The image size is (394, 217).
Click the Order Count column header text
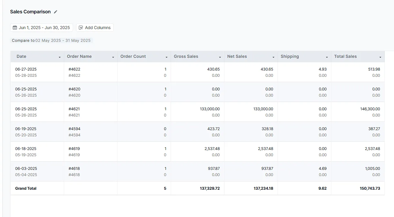coord(133,56)
